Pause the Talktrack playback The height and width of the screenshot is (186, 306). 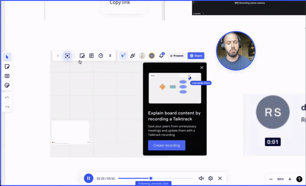[x=89, y=178]
